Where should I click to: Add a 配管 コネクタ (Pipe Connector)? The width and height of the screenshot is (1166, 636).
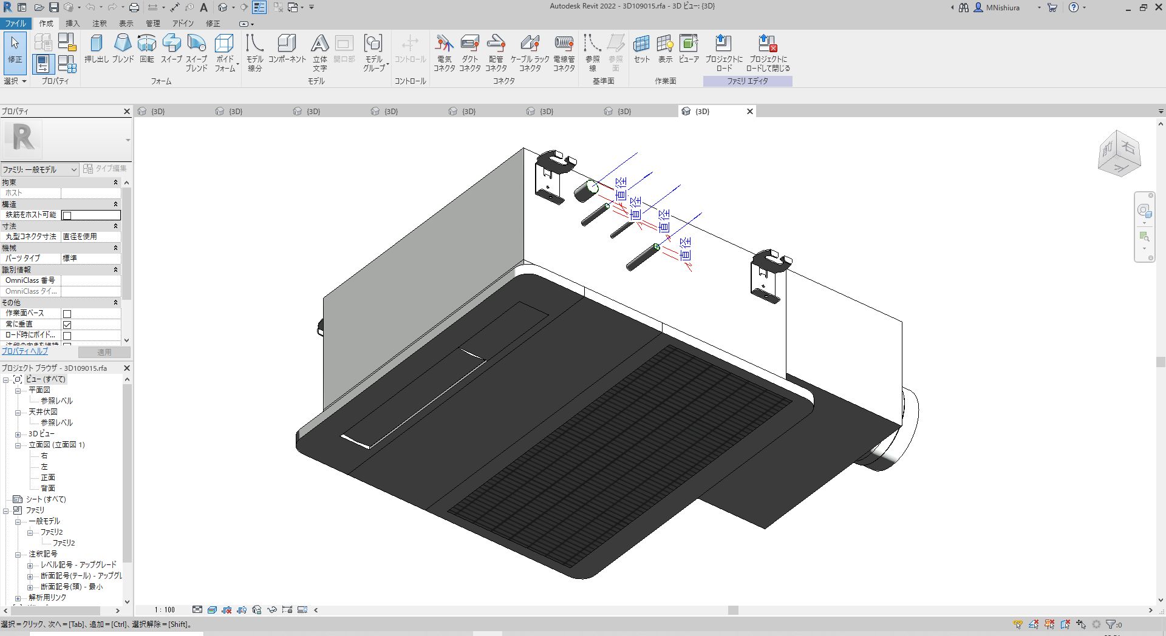click(x=496, y=52)
